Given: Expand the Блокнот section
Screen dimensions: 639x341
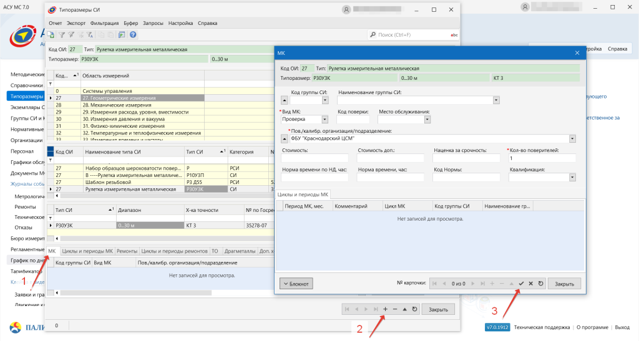Looking at the screenshot, I should [296, 284].
